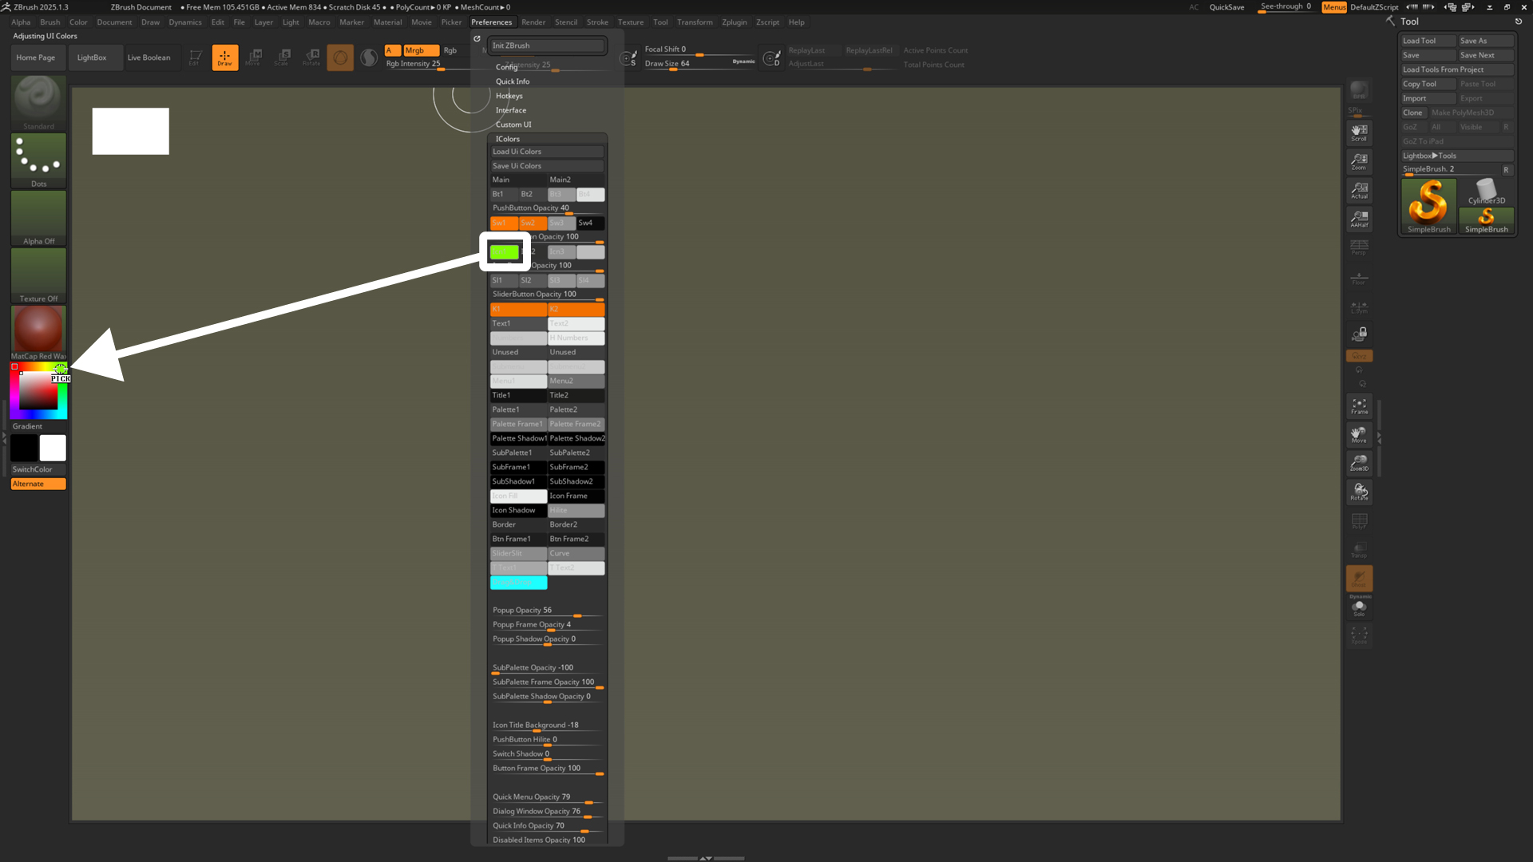Click the Edit mode icon

coord(196,57)
